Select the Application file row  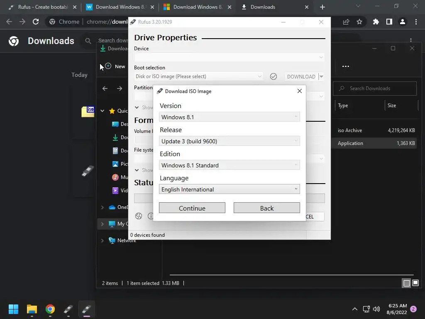click(x=375, y=143)
